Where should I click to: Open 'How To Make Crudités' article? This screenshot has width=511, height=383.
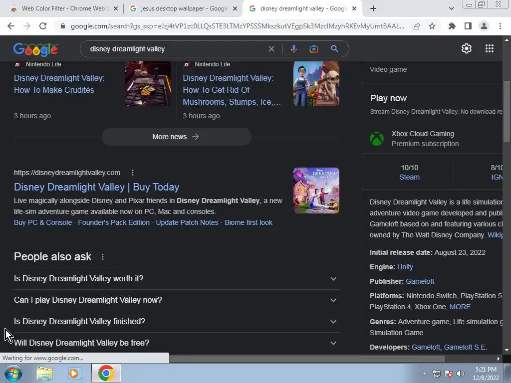(59, 84)
